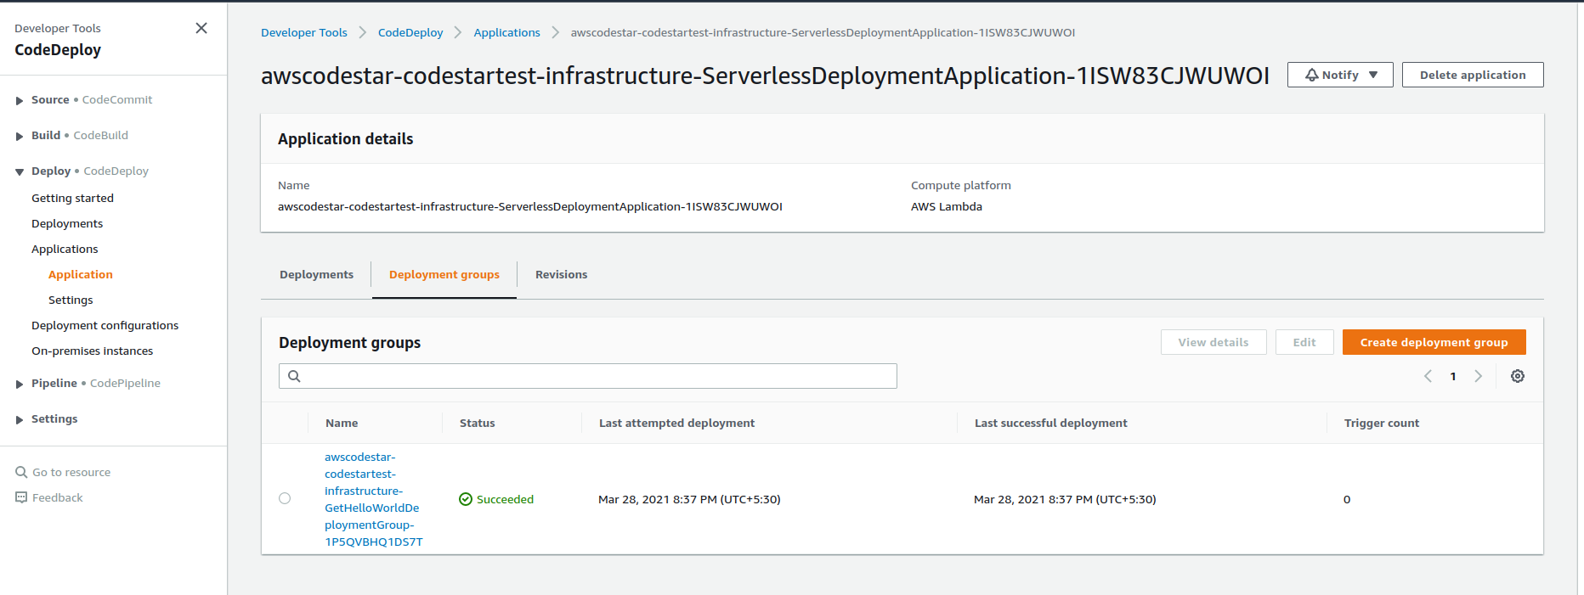This screenshot has width=1584, height=595.
Task: Click the Application details heading
Action: [345, 138]
